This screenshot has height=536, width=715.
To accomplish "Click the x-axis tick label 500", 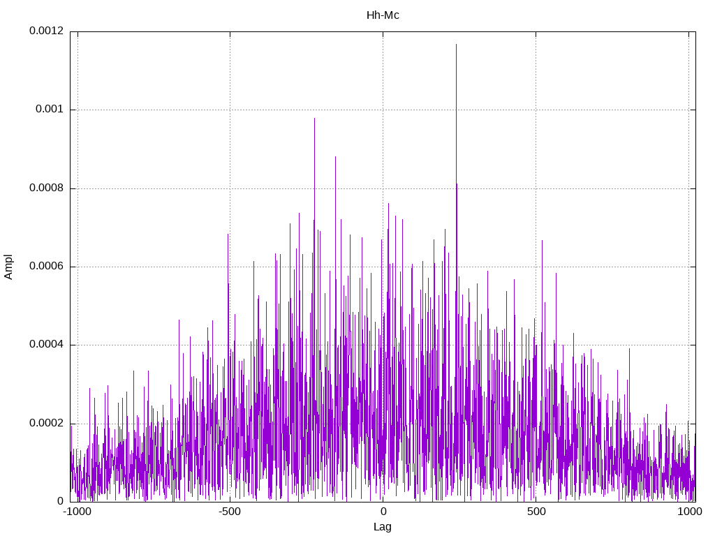I will tap(536, 512).
